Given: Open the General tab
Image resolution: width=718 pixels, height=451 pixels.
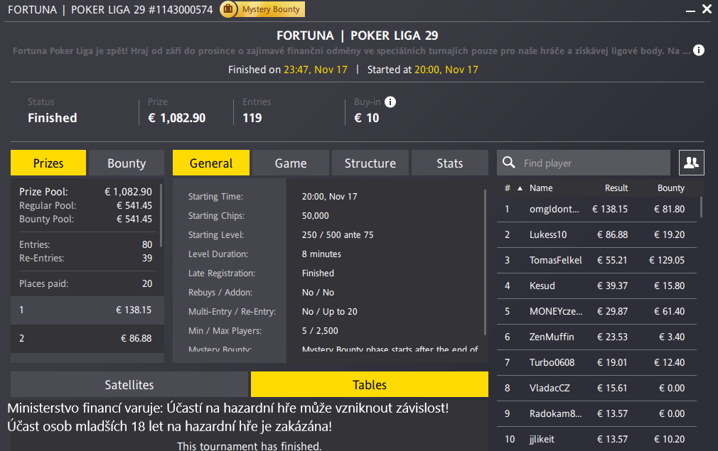Looking at the screenshot, I should click(211, 163).
